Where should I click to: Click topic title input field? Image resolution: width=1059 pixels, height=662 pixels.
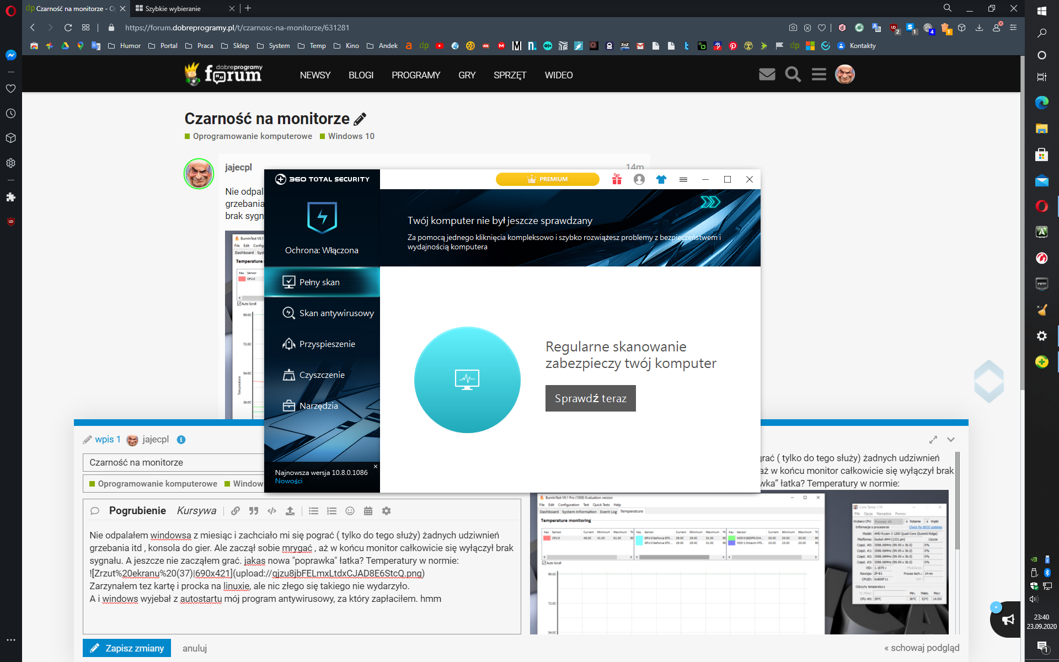pos(174,462)
